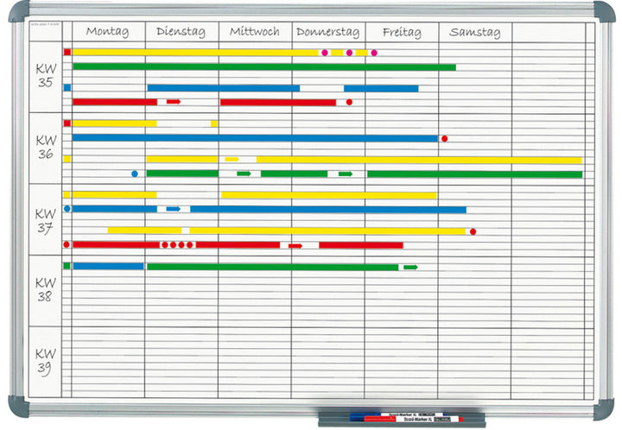Click the blue arrow in KW 37 Dienstag

pyautogui.click(x=174, y=209)
